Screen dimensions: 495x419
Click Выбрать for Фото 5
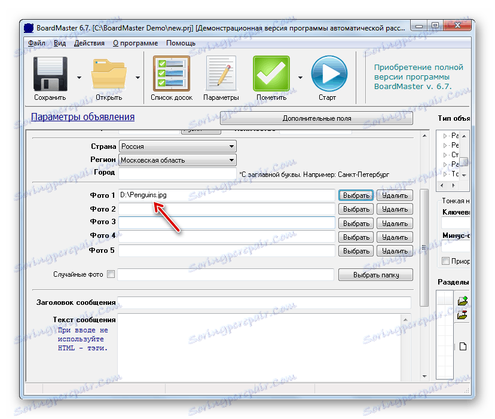click(x=356, y=251)
